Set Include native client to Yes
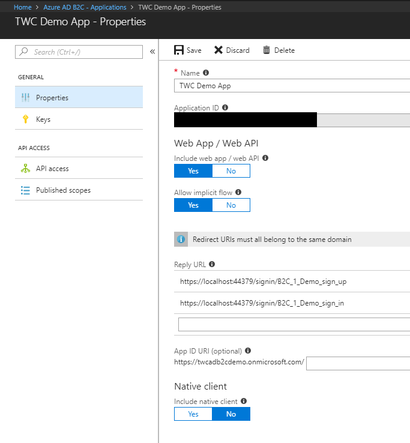 [193, 414]
